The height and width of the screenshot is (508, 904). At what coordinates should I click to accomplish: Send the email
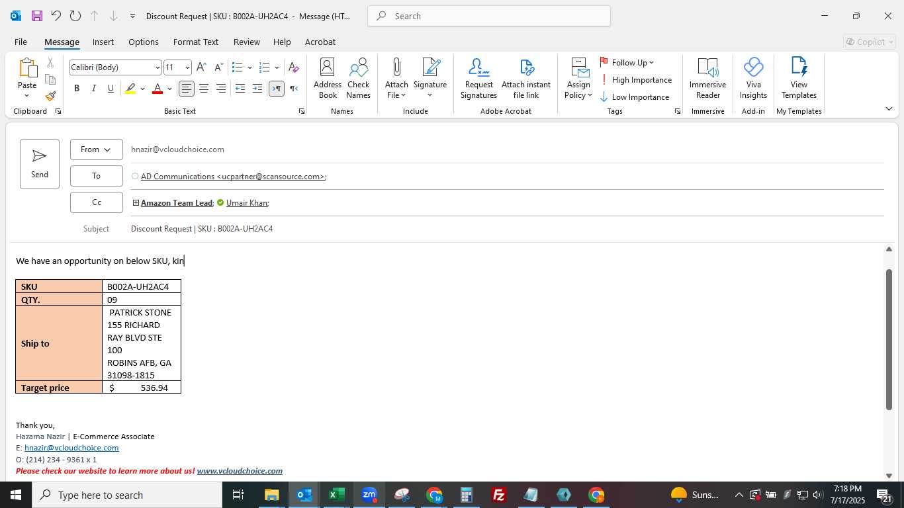pos(40,164)
